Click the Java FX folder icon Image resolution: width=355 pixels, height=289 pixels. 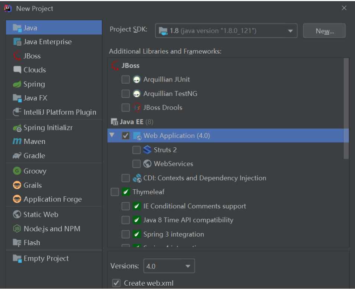tap(17, 98)
